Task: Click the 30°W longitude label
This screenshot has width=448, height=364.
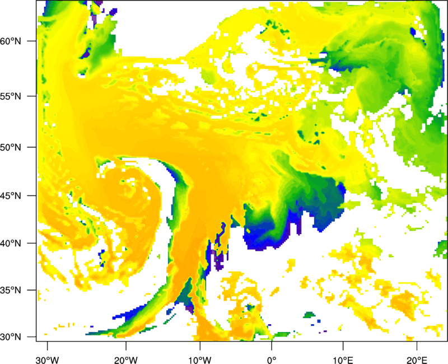Action: pos(47,360)
